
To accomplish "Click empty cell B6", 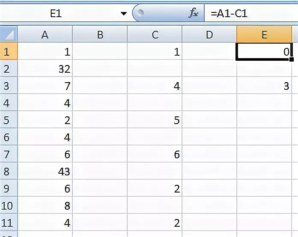I will tap(100, 137).
